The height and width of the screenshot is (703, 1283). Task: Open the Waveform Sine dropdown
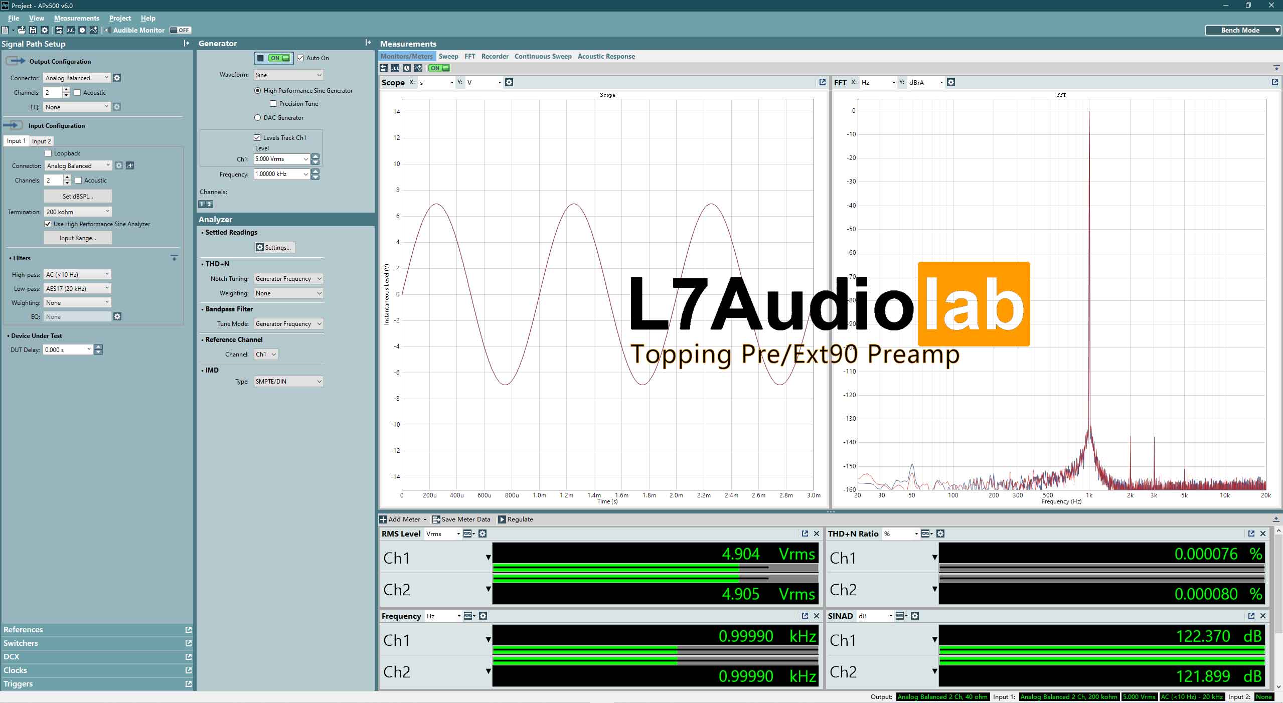288,75
